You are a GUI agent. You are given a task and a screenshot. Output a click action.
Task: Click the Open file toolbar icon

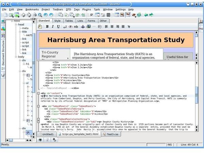(x=11, y=15)
